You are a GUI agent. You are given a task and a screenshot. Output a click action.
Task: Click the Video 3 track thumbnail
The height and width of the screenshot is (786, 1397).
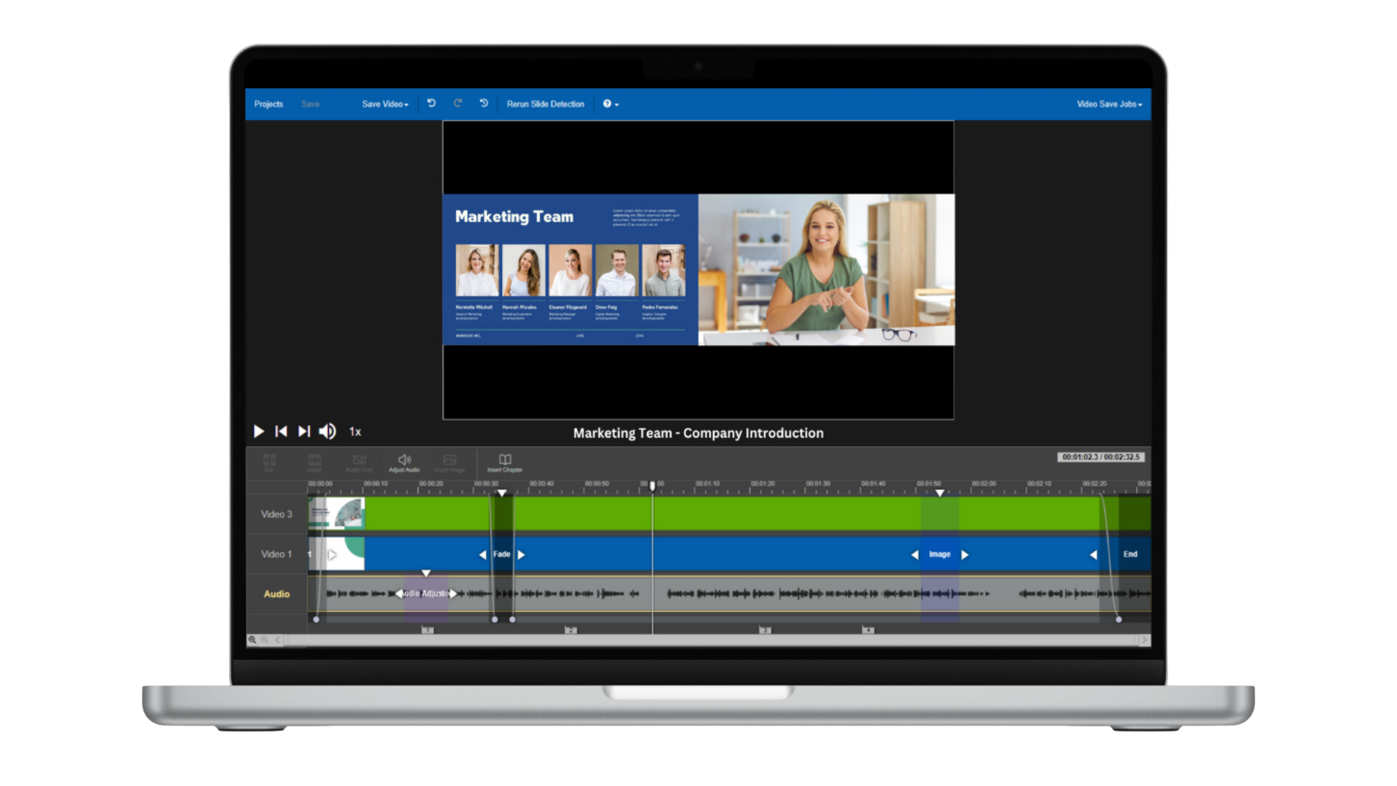point(337,514)
